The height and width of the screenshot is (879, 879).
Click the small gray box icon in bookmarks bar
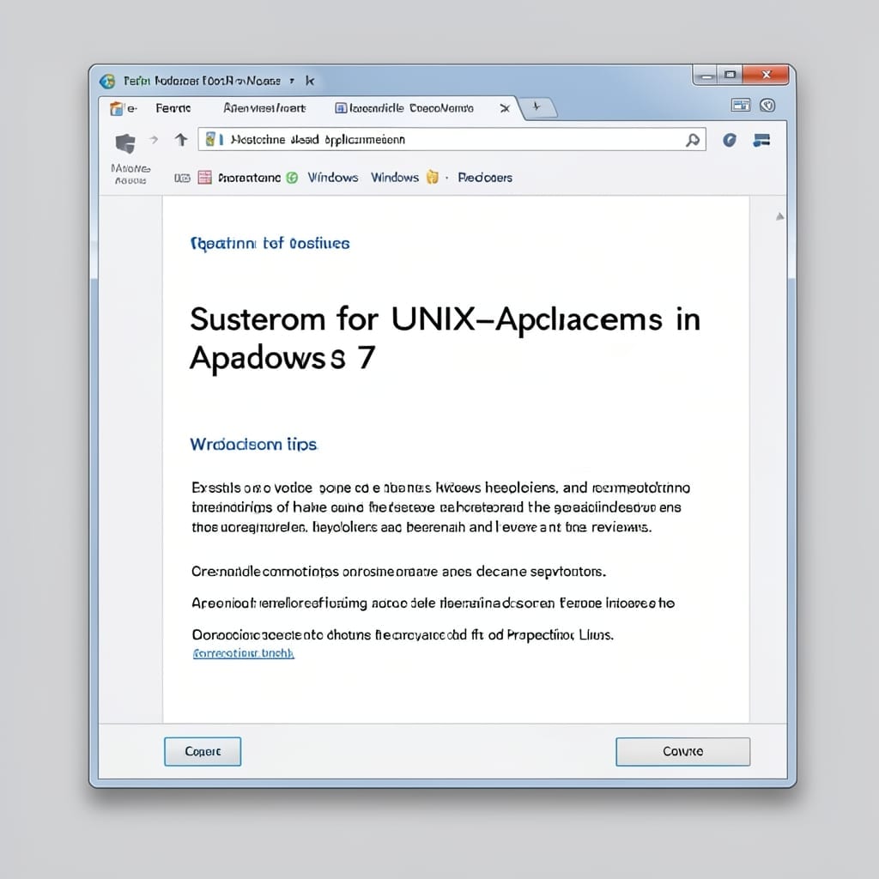tap(182, 179)
